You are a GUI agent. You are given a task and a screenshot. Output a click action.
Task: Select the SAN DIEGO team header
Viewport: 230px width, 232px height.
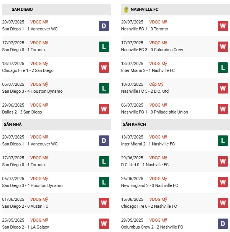(x=22, y=9)
